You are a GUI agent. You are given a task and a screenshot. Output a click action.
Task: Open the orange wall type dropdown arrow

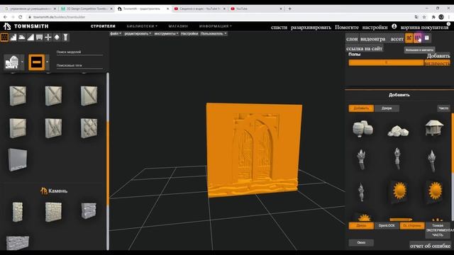tap(47, 62)
